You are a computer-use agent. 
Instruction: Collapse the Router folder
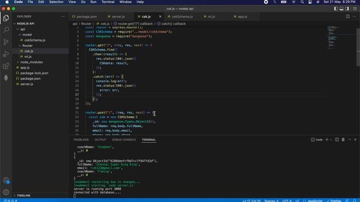(x=28, y=45)
